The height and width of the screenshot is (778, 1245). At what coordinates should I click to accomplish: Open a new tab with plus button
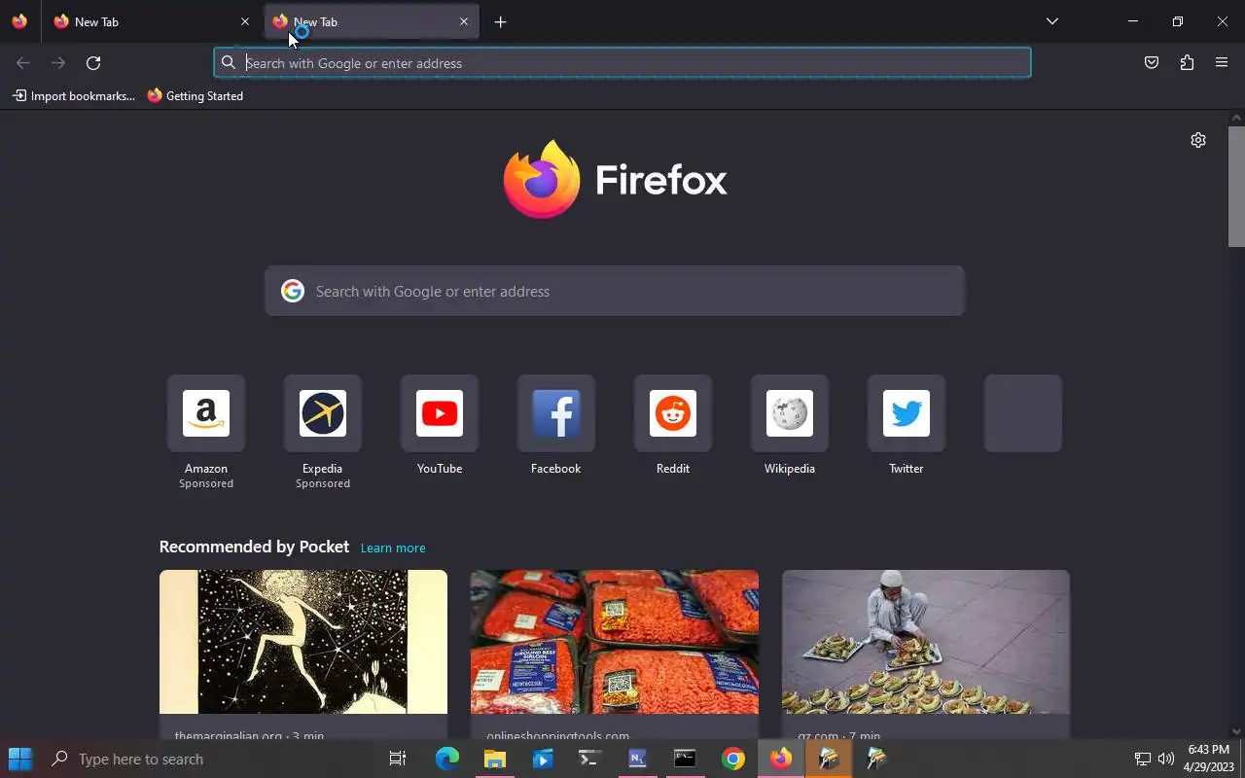click(x=500, y=21)
